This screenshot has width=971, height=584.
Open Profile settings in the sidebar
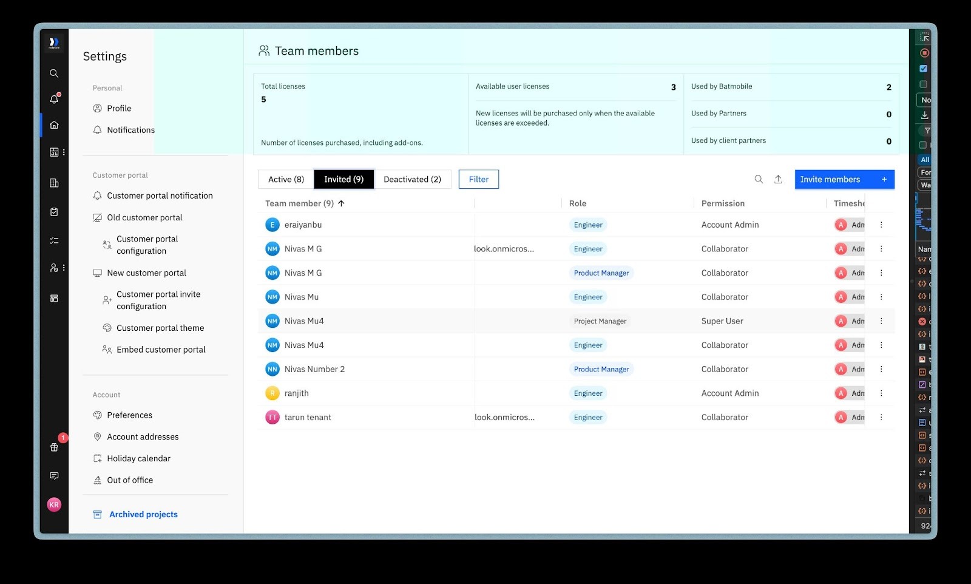coord(119,108)
